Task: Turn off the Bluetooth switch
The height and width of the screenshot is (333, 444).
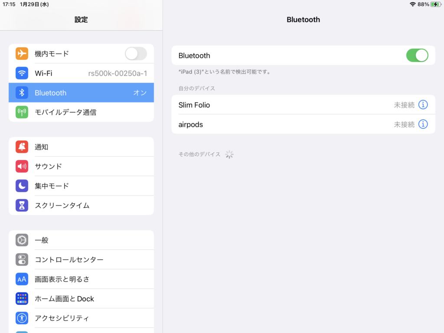Action: [417, 55]
